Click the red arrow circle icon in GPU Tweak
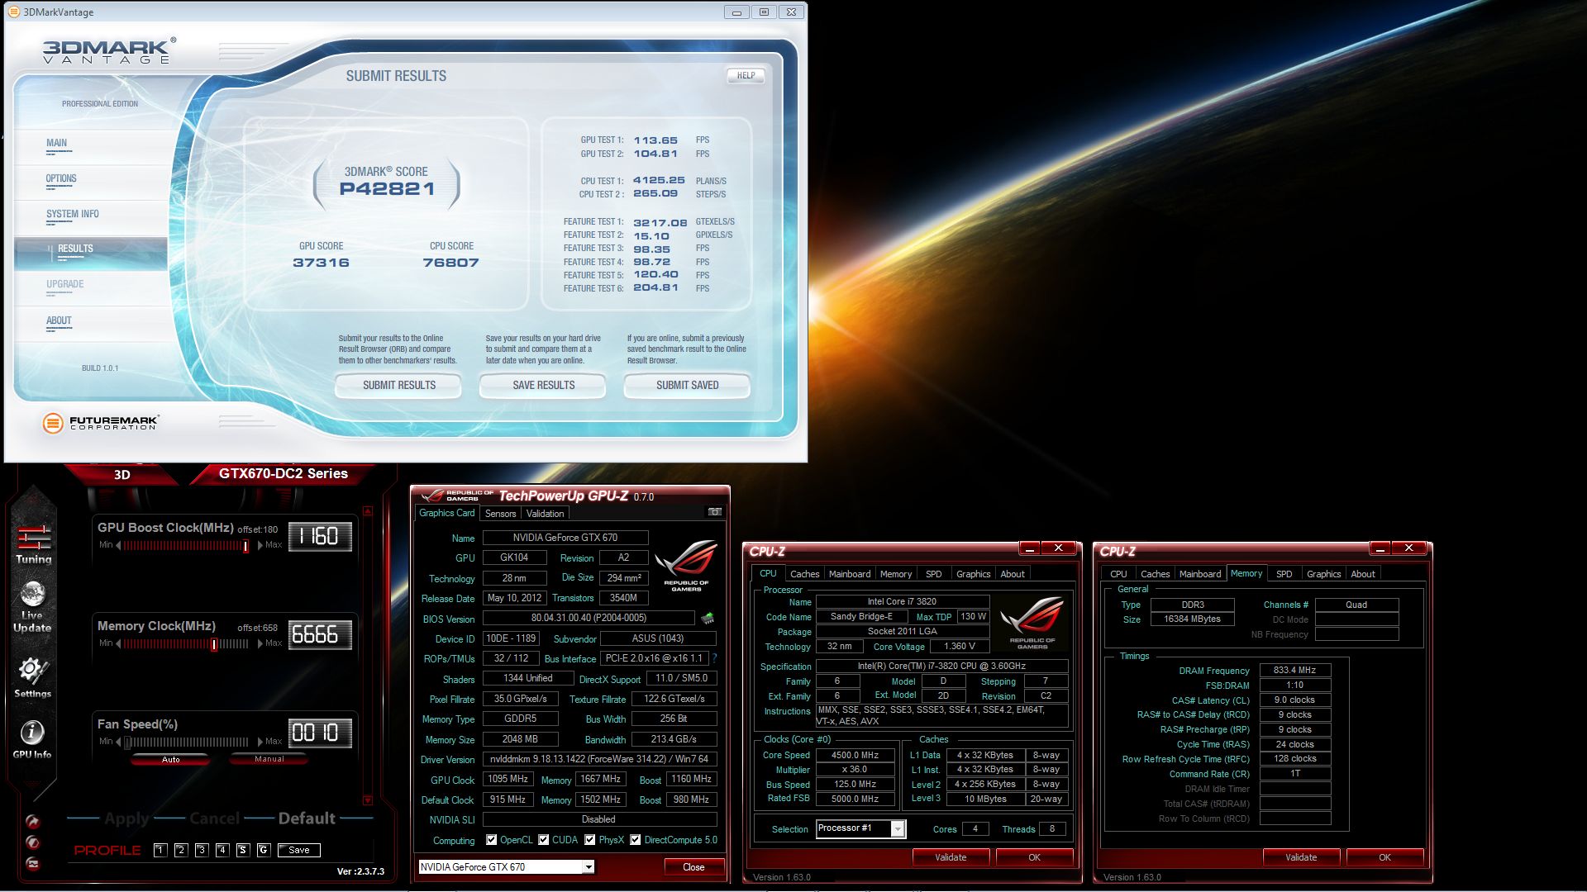This screenshot has width=1587, height=892. tap(33, 821)
